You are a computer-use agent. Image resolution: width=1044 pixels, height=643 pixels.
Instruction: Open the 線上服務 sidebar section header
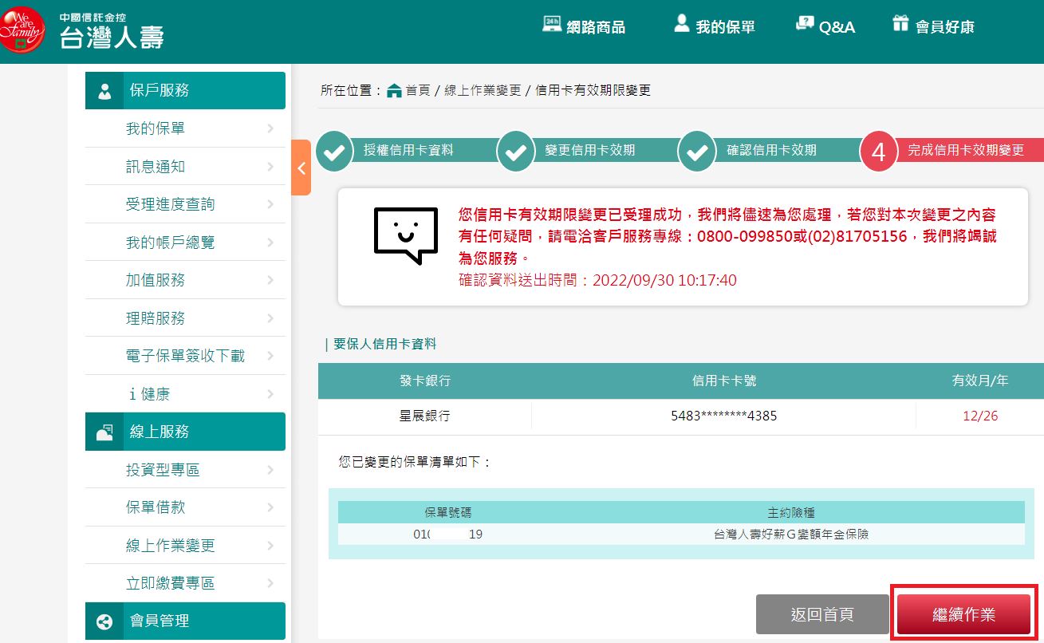point(185,432)
